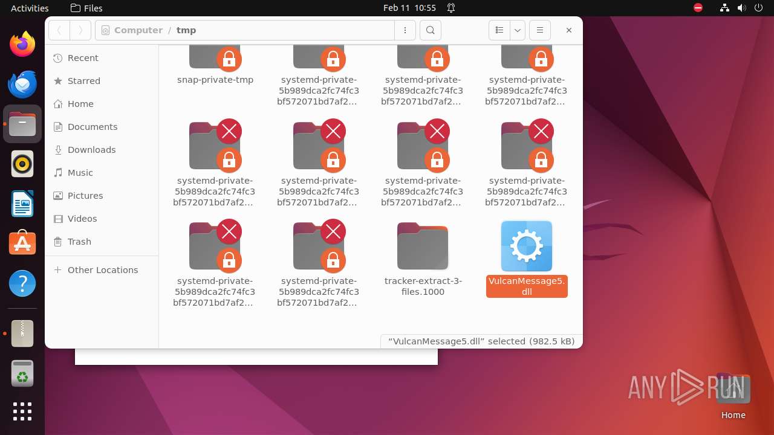Open Downloads in the sidebar
The height and width of the screenshot is (435, 774).
pyautogui.click(x=102, y=150)
